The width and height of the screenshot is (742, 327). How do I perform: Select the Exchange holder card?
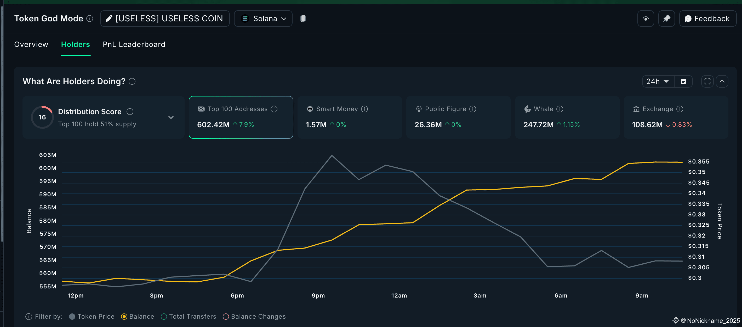(x=676, y=117)
